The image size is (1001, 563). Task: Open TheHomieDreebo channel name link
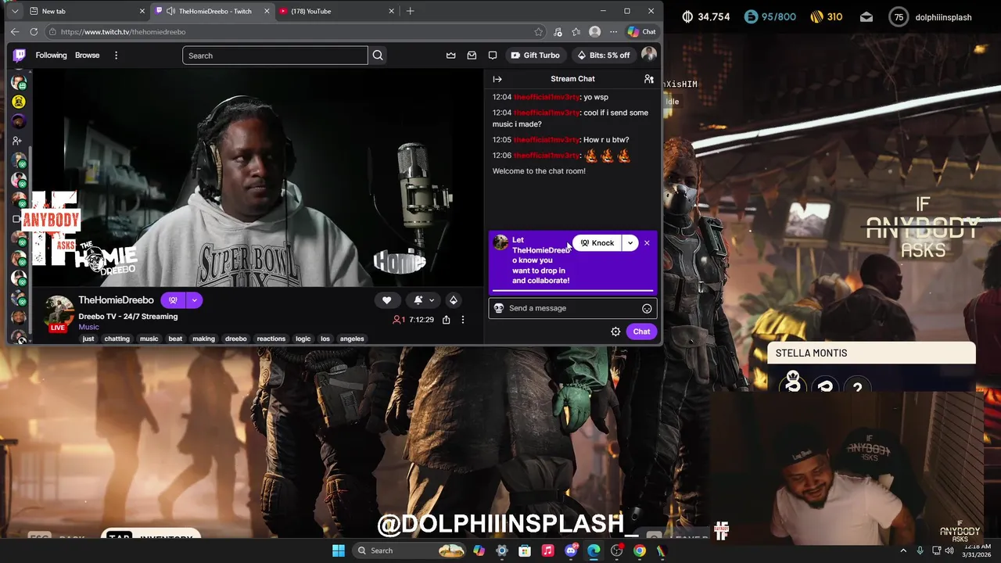tap(116, 300)
